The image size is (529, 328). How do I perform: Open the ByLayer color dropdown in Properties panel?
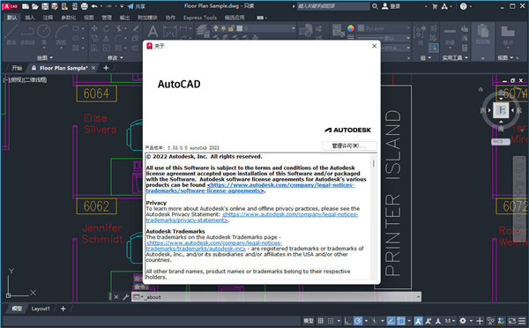click(384, 28)
